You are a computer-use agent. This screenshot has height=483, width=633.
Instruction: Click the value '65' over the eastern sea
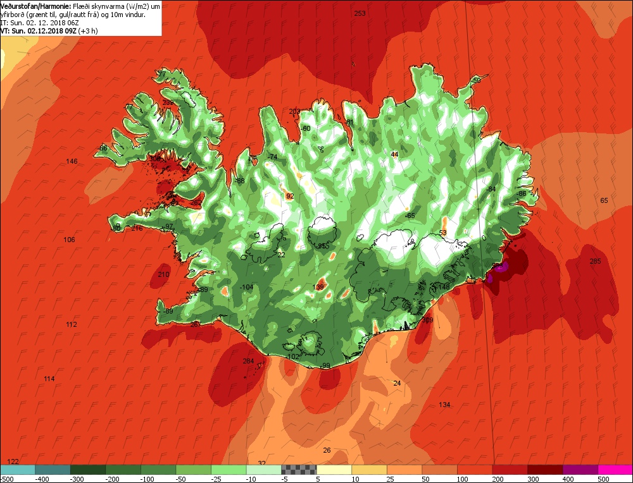pyautogui.click(x=604, y=200)
